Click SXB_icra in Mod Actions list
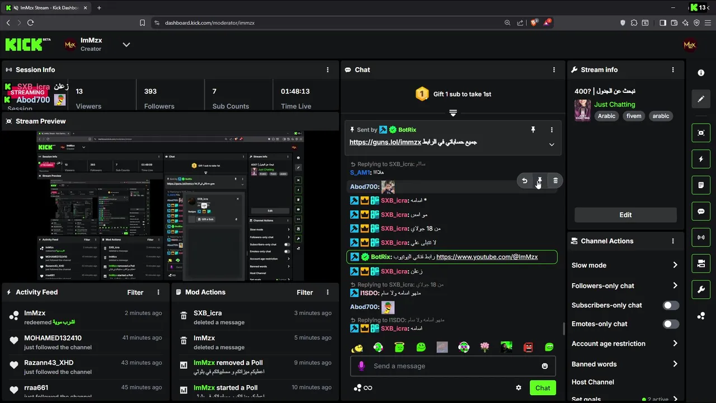Image resolution: width=716 pixels, height=403 pixels. coord(208,313)
